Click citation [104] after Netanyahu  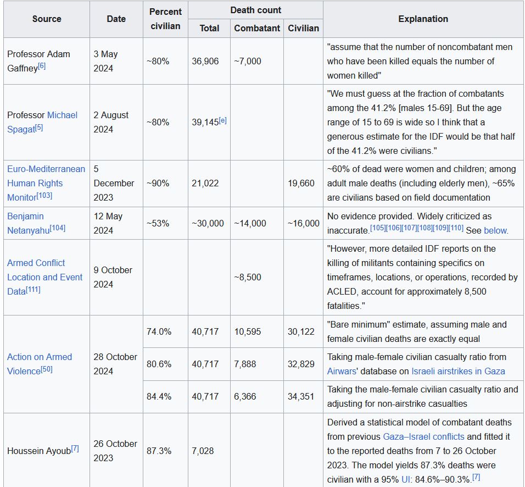pos(58,228)
